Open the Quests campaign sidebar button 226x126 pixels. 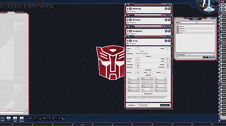(x=223, y=65)
